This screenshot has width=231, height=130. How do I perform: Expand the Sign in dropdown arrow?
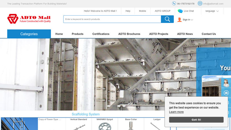(x=192, y=20)
